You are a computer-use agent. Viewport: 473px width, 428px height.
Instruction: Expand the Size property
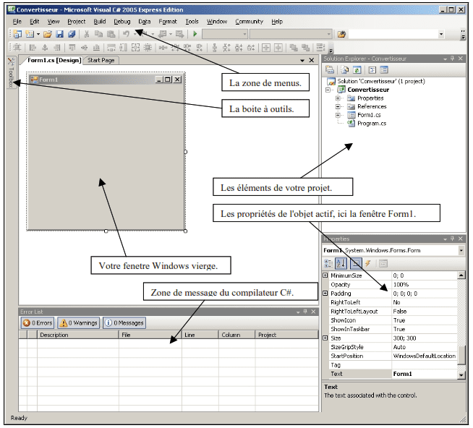tap(325, 338)
